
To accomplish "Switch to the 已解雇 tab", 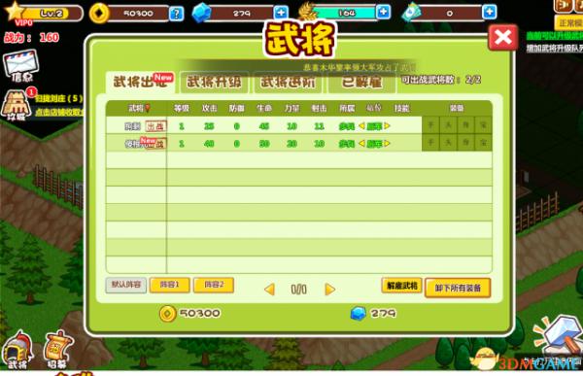I will point(361,82).
